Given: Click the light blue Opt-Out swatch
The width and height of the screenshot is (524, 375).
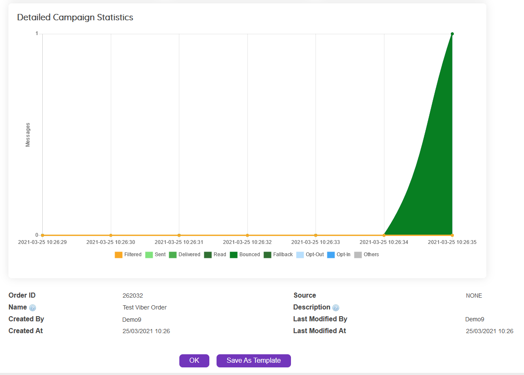Looking at the screenshot, I should click(x=300, y=255).
